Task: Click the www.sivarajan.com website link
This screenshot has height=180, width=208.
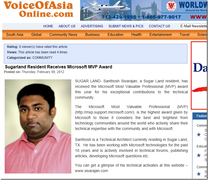Action: (91, 171)
